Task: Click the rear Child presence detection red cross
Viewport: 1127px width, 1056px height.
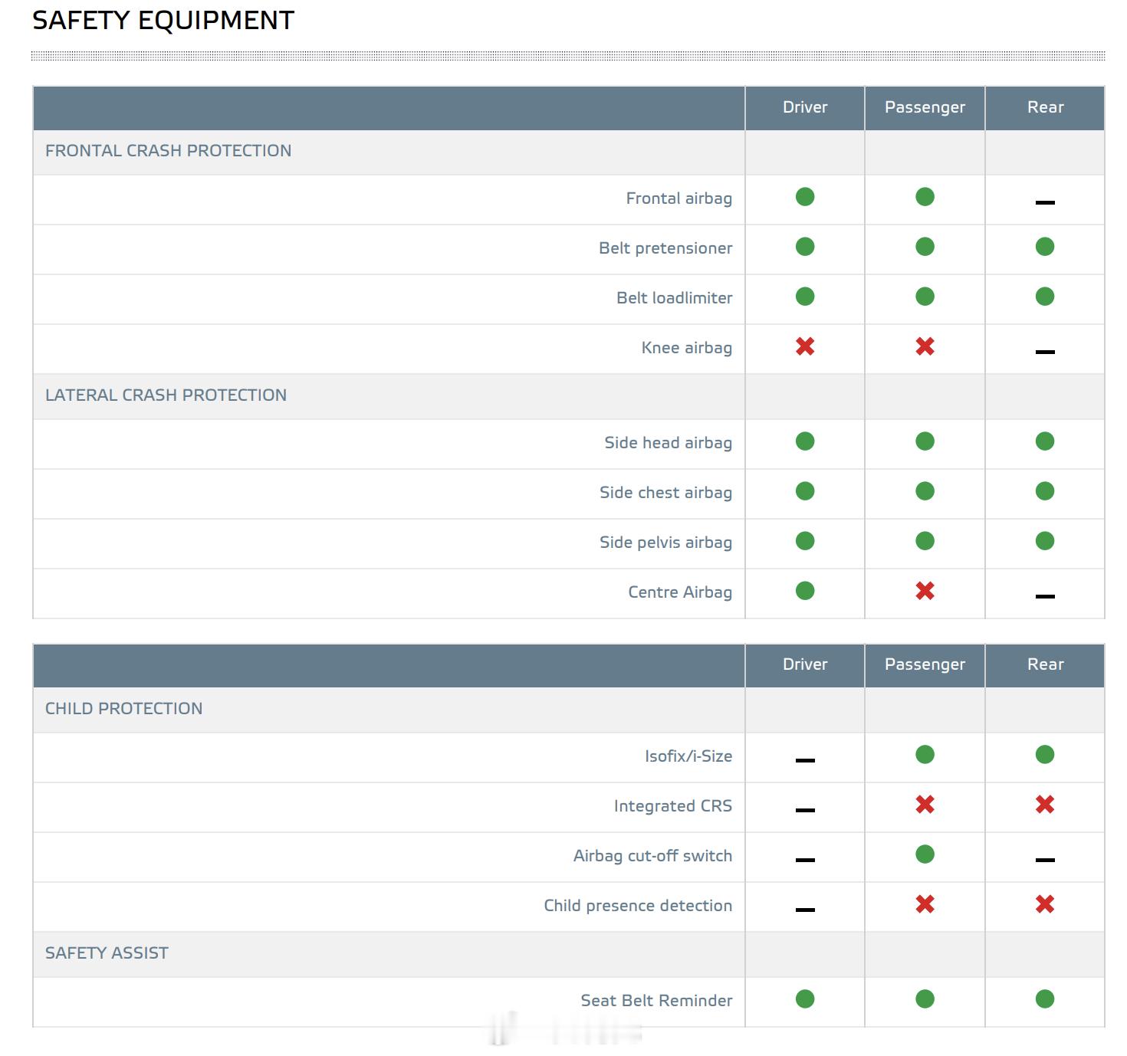Action: coord(1044,904)
